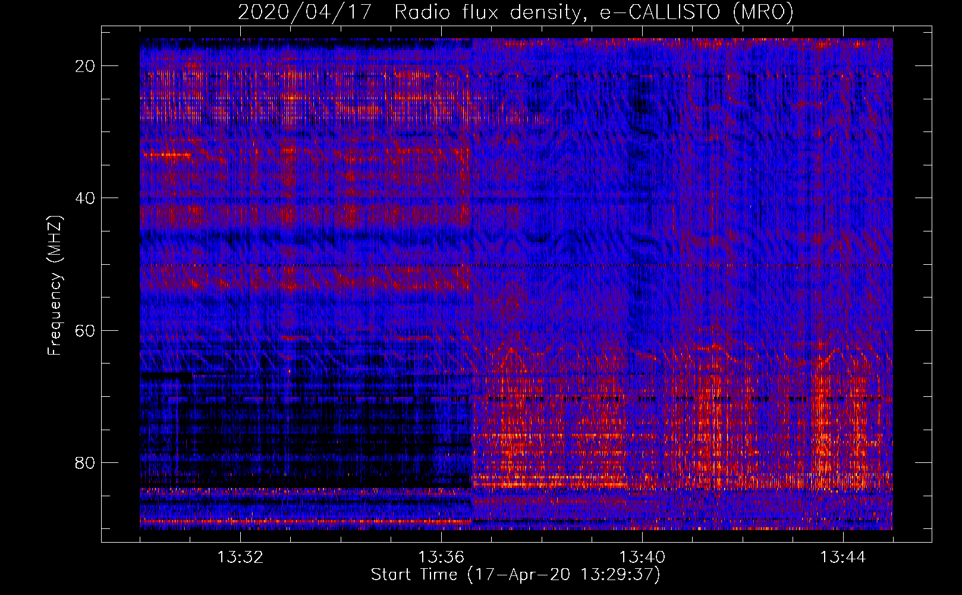Click the x-axis time label '13:44'
Viewport: 962px width, 595px height.
point(843,558)
